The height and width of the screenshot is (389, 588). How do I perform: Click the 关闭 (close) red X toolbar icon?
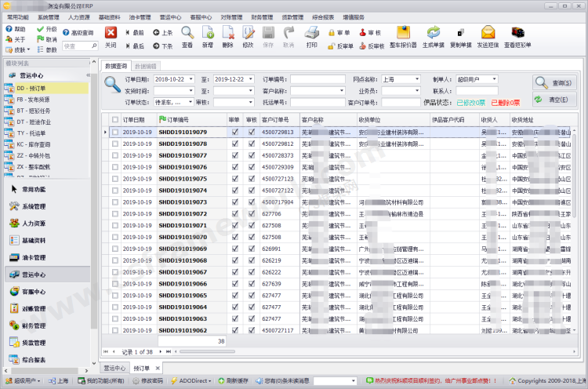111,33
